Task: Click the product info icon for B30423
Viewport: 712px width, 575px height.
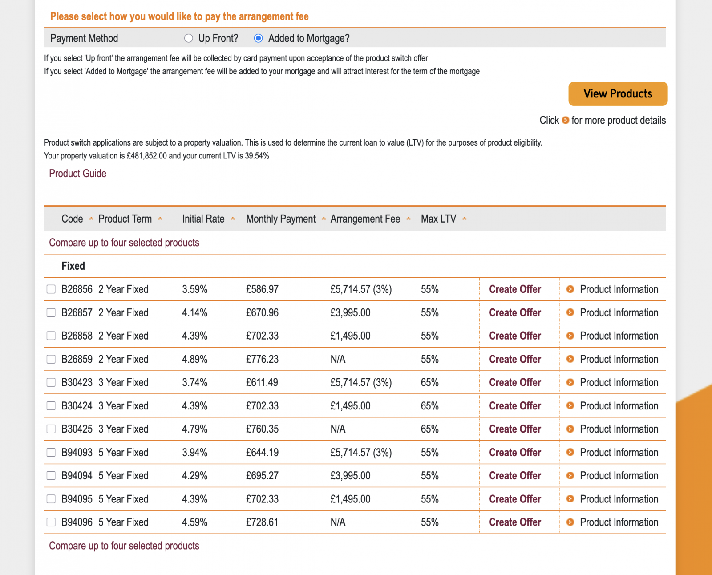Action: 570,382
